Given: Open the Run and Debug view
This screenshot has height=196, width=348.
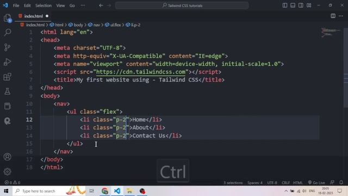Looking at the screenshot, I should (x=7, y=62).
